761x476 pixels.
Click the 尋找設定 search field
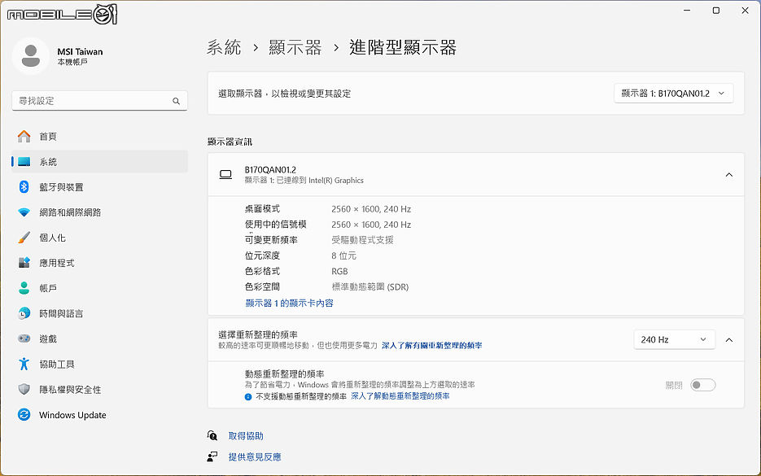[x=99, y=101]
